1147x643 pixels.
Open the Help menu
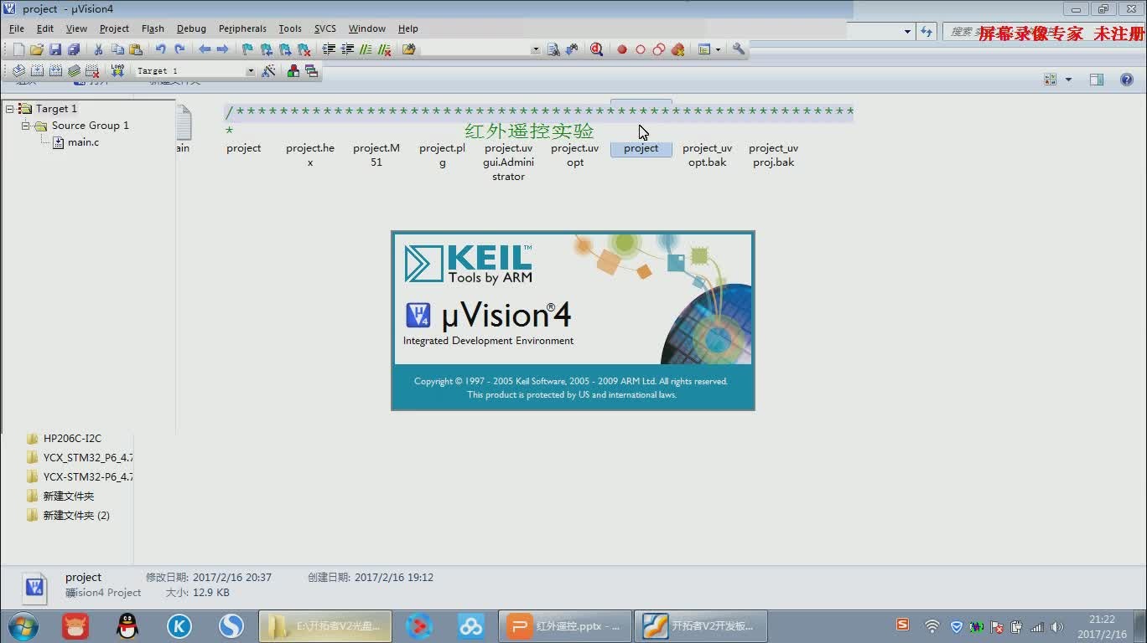408,28
